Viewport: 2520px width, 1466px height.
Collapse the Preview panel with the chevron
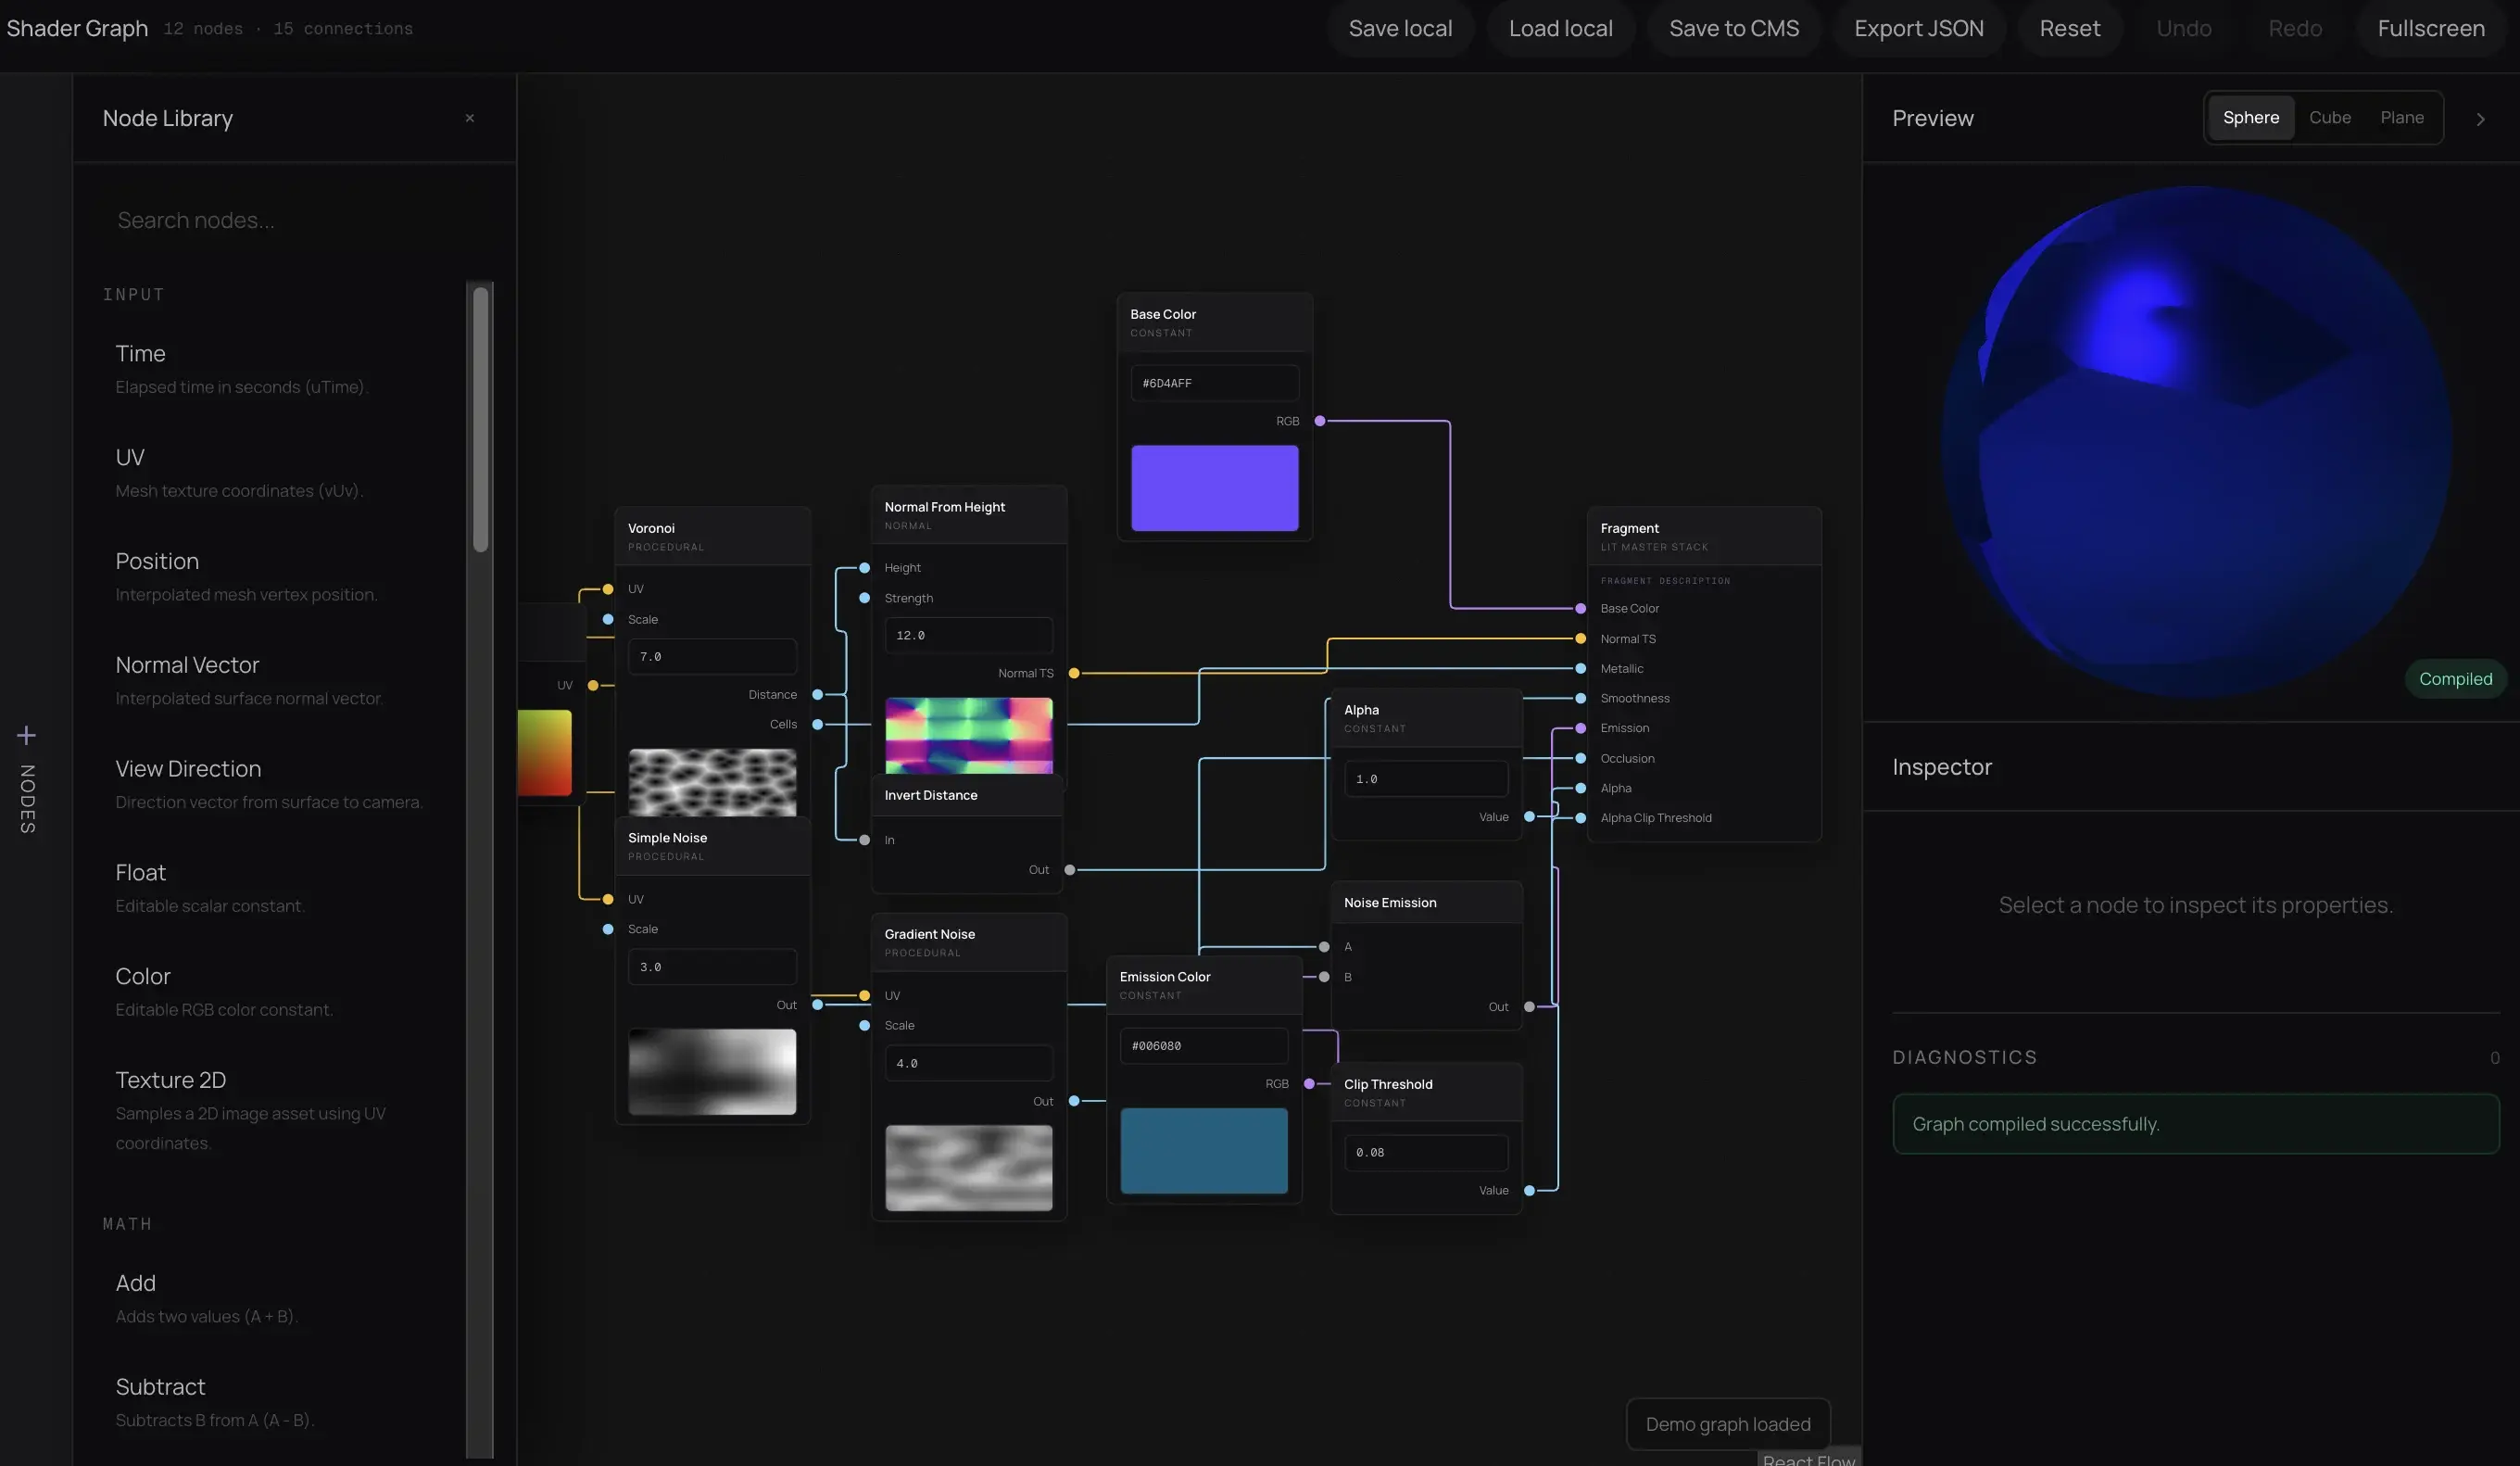coord(2480,119)
